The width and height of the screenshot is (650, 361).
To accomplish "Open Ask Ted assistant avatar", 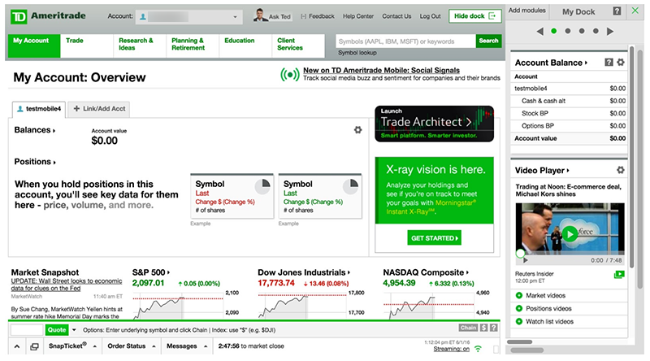I will [261, 15].
